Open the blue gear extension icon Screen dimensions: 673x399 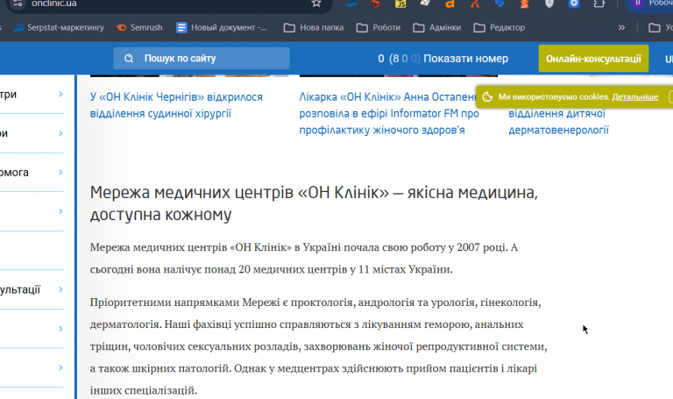tap(574, 4)
